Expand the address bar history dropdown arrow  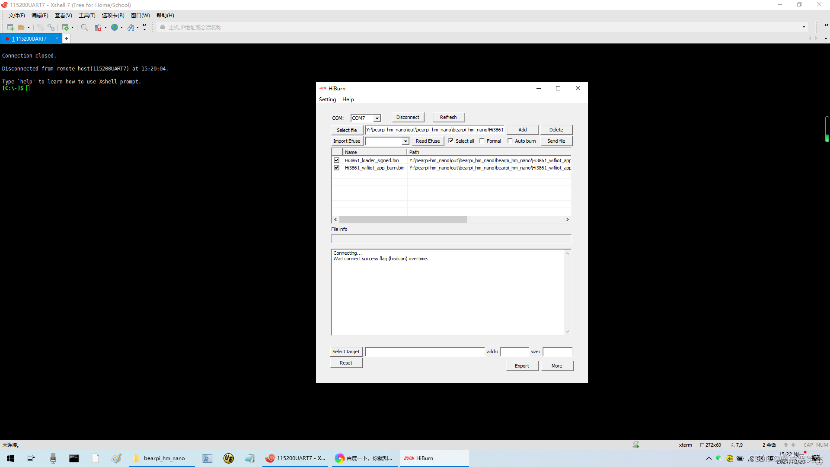click(x=804, y=27)
